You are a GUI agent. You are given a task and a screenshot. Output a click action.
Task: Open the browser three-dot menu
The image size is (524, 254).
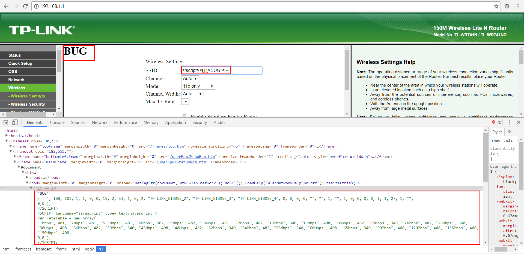click(518, 6)
